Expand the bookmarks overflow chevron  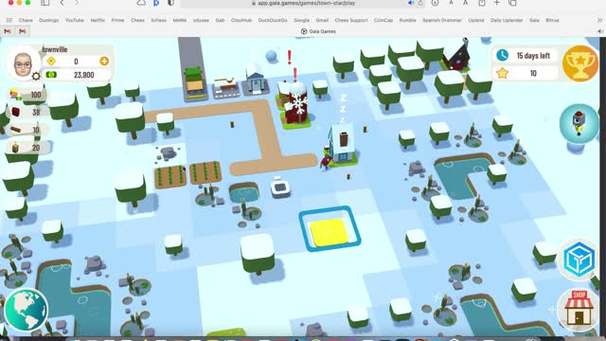(599, 20)
